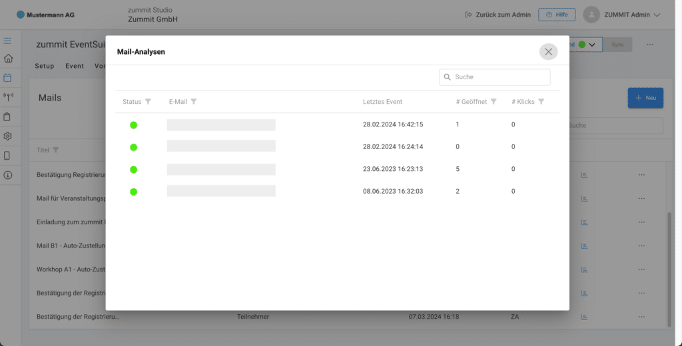Image resolution: width=682 pixels, height=346 pixels.
Task: Open the calendar icon in the sidebar
Action: [8, 78]
